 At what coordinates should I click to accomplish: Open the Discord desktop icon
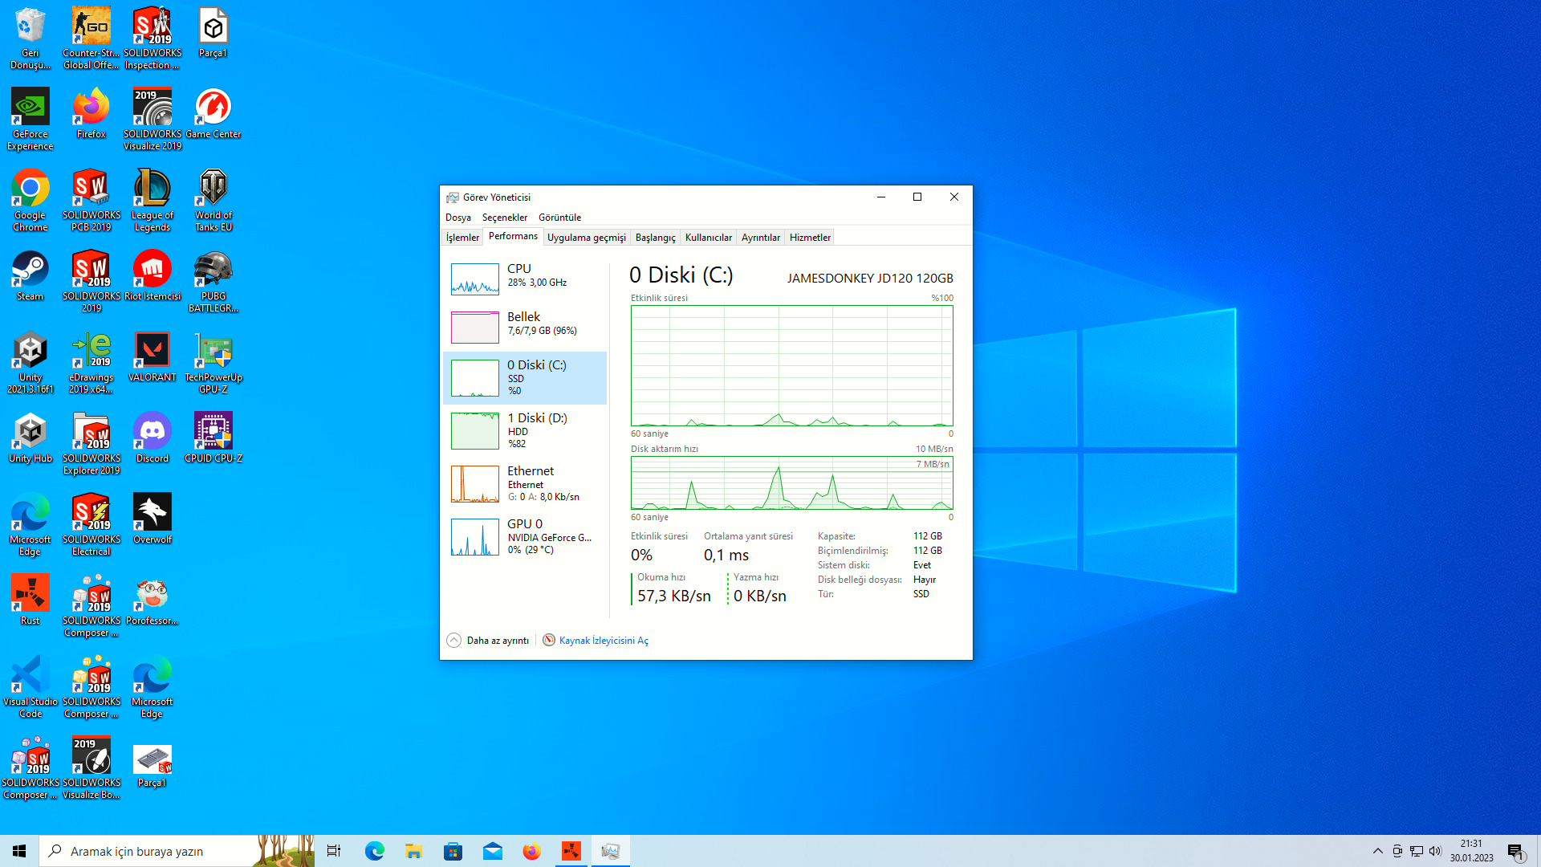(152, 438)
